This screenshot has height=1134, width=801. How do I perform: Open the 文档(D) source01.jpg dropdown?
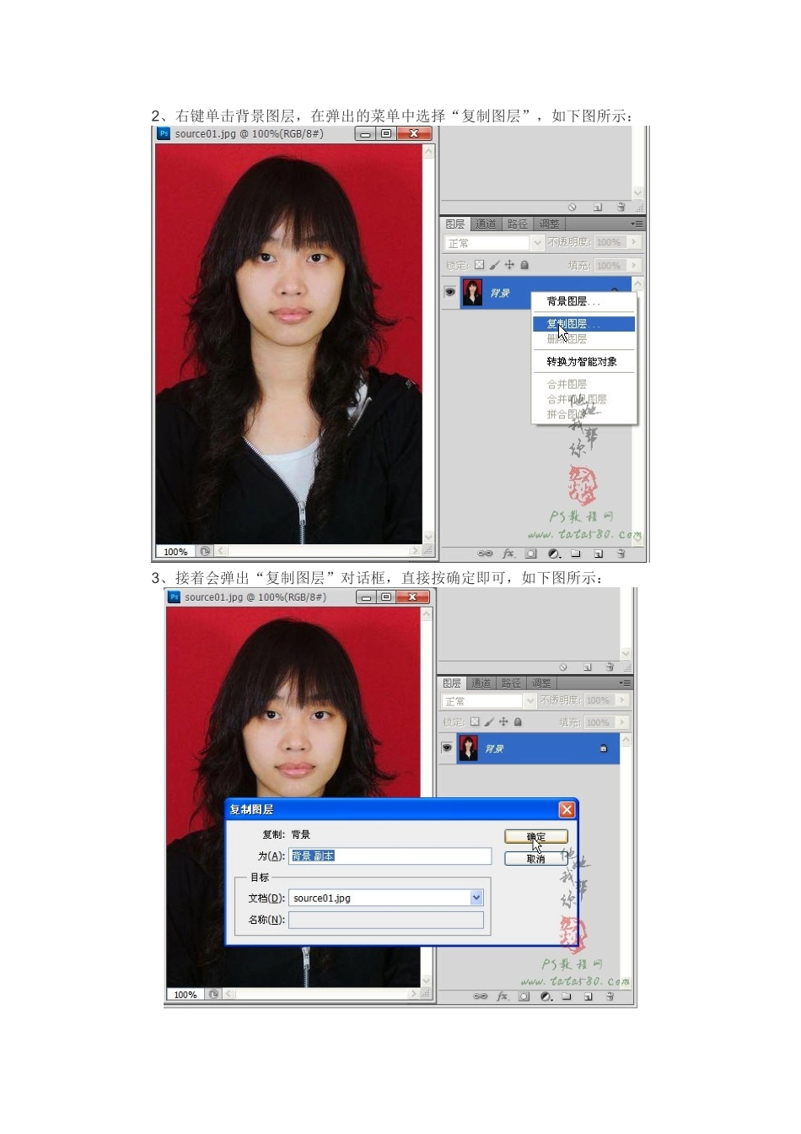pyautogui.click(x=476, y=899)
